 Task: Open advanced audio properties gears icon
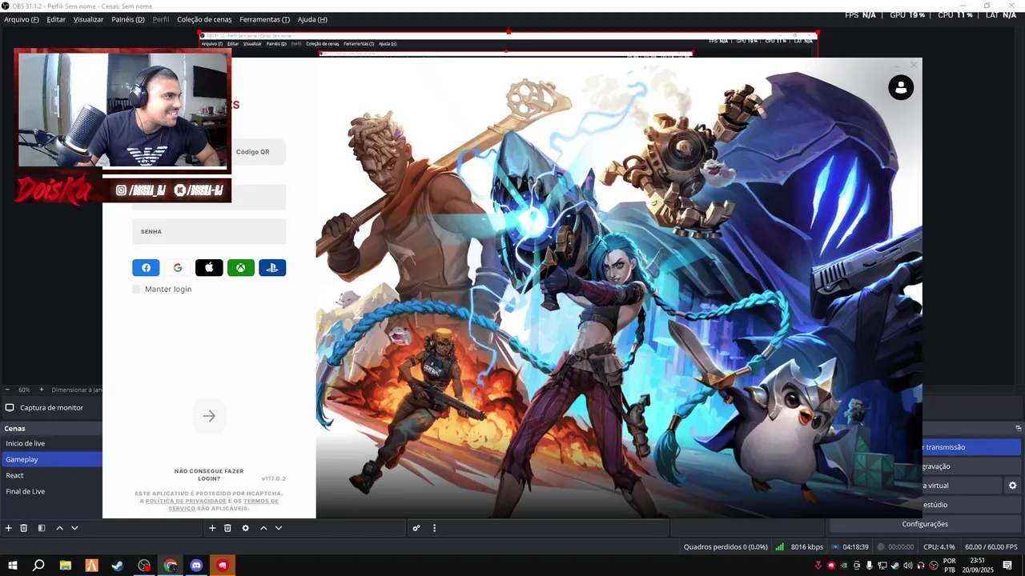pyautogui.click(x=416, y=528)
